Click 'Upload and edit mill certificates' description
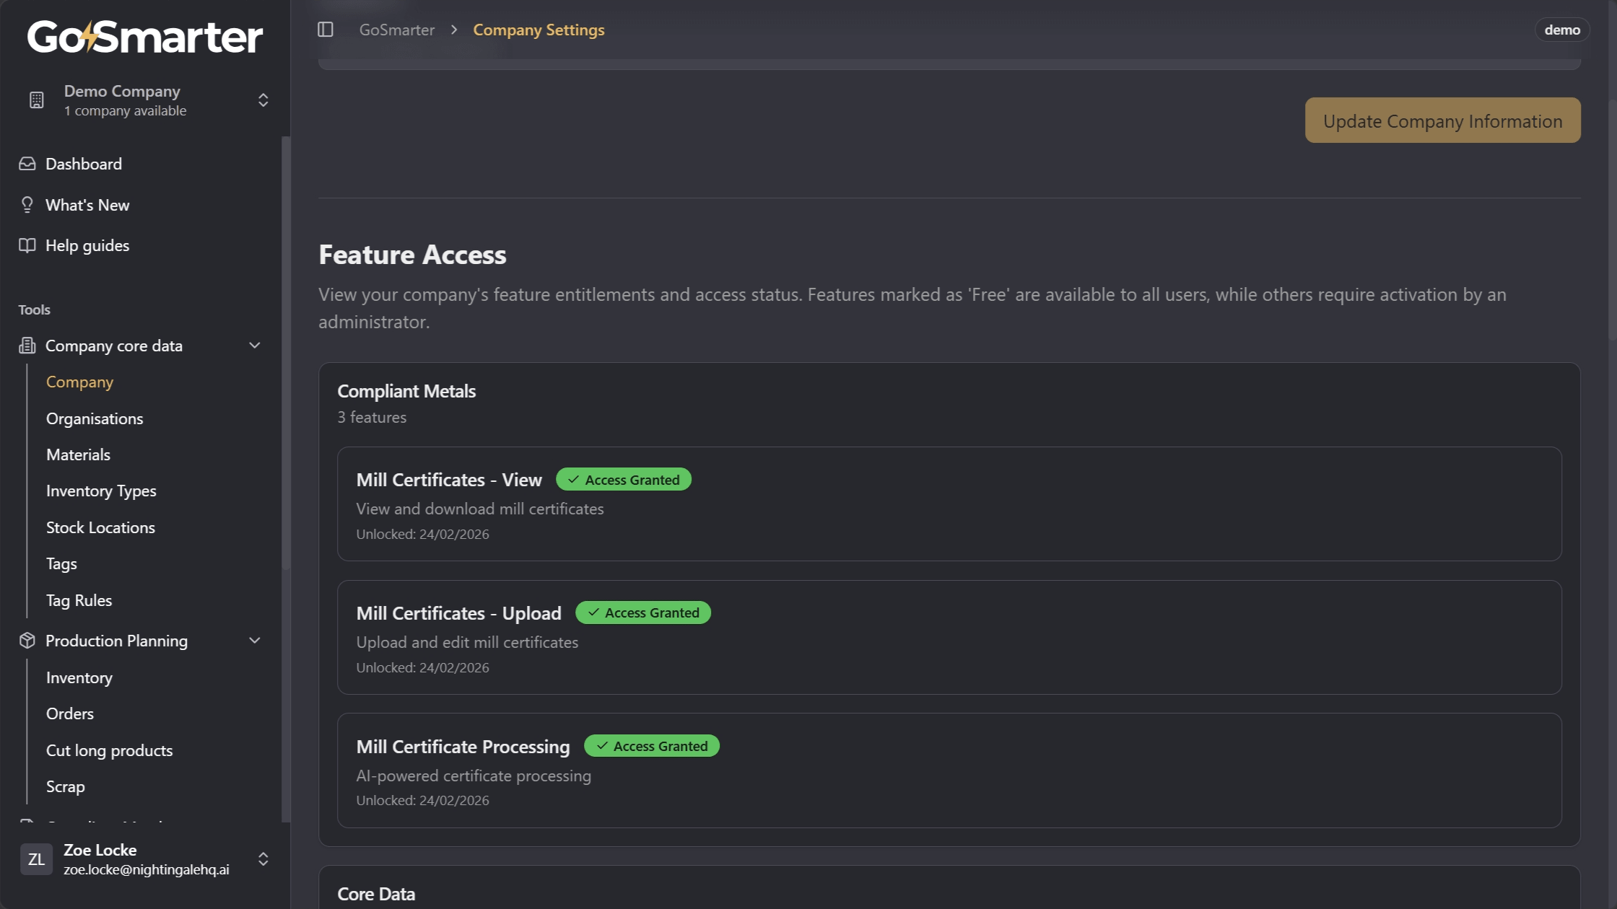Viewport: 1617px width, 909px height. pos(467,642)
